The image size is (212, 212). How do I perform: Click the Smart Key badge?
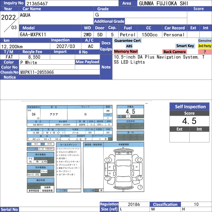click(x=185, y=46)
